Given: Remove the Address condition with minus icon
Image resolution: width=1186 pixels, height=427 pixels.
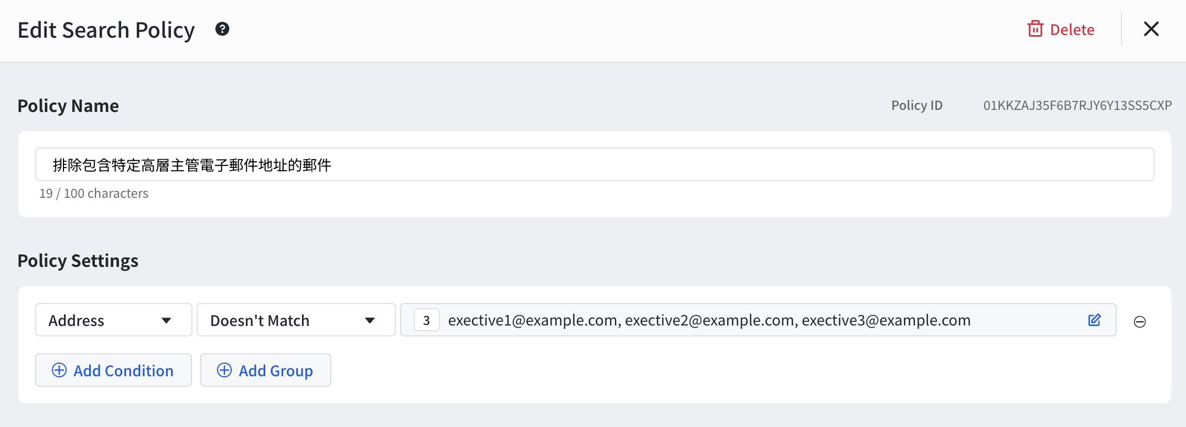Looking at the screenshot, I should pos(1140,322).
